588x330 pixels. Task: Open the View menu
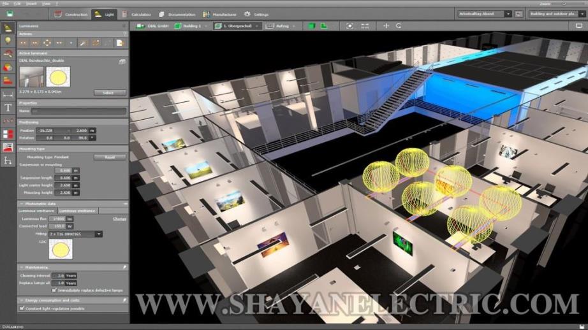46,3
